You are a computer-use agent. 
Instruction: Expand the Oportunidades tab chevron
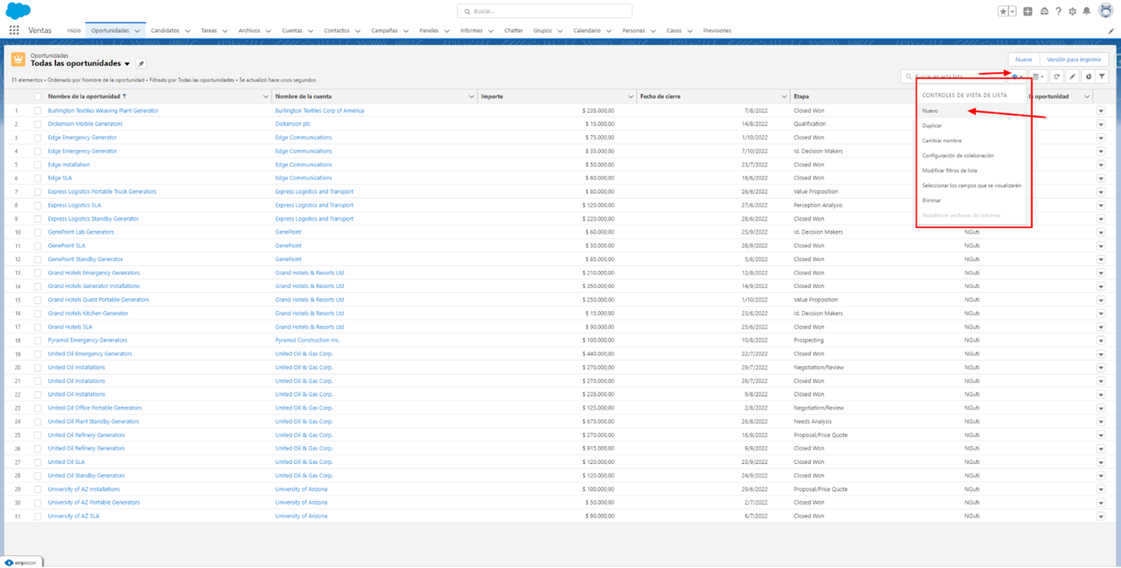(x=137, y=31)
